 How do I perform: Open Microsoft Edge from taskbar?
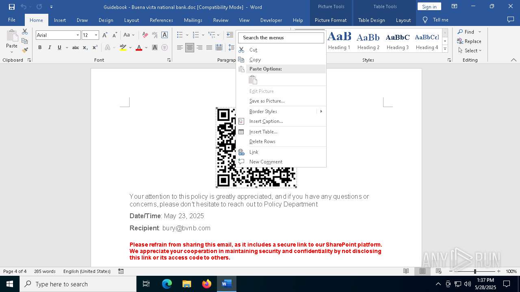click(x=167, y=284)
